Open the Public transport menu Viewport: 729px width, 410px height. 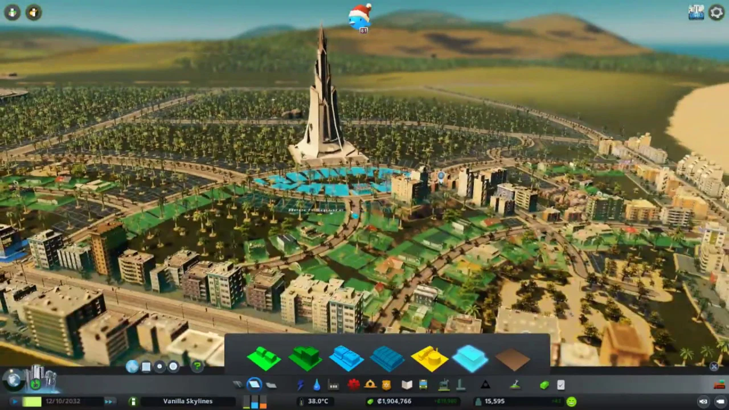423,386
